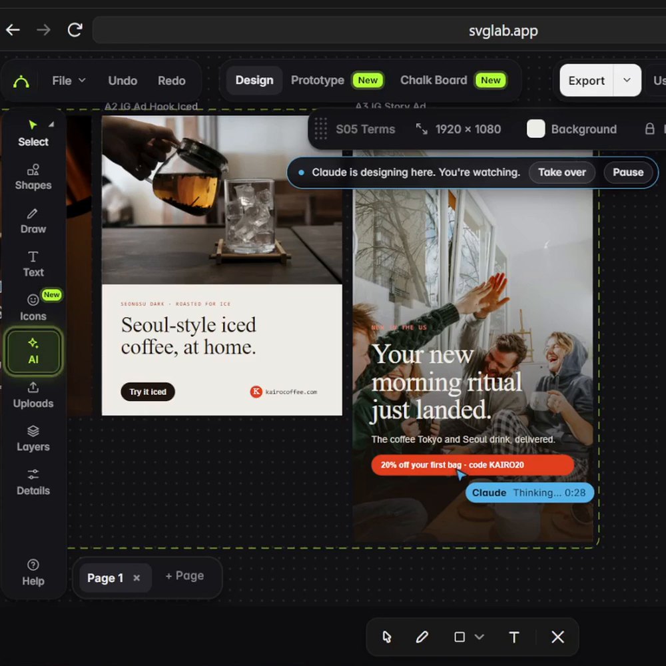Expand the shape tool chevron in bottom toolbar

coord(479,637)
